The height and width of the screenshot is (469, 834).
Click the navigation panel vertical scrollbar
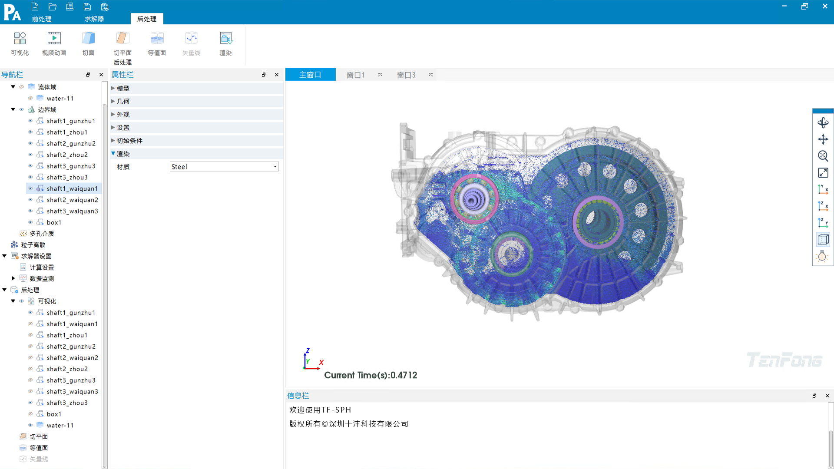point(104,282)
